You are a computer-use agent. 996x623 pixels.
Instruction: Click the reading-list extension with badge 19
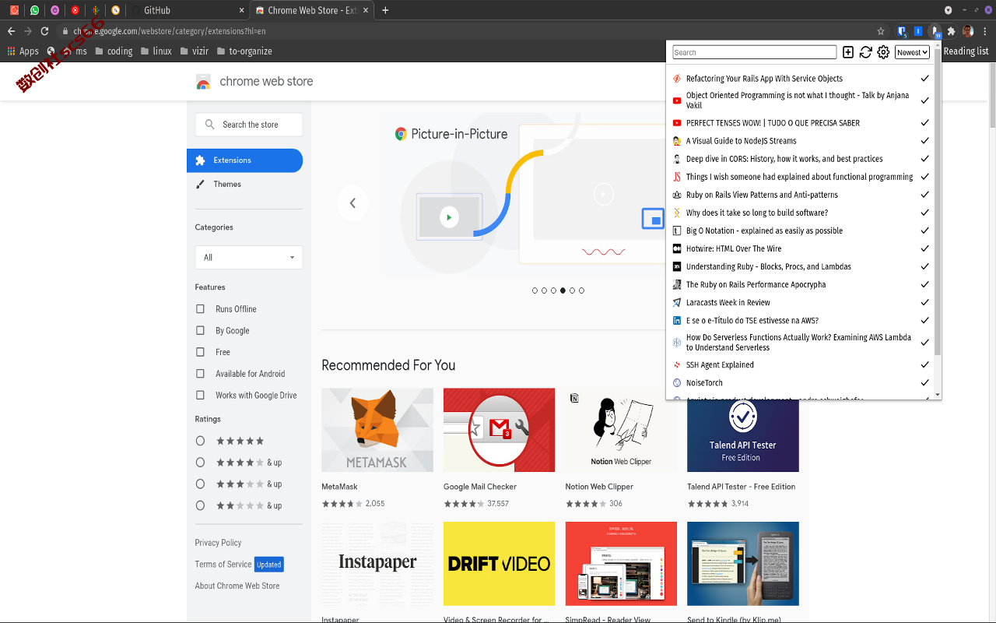(x=935, y=31)
